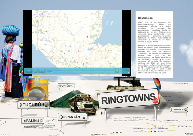The height and width of the screenshot is (136, 193).
Task: Mute audio with the speaker icon
Action: tap(117, 71)
